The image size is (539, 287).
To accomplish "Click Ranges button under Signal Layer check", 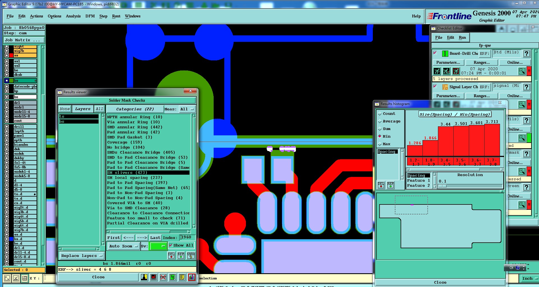I will click(481, 96).
